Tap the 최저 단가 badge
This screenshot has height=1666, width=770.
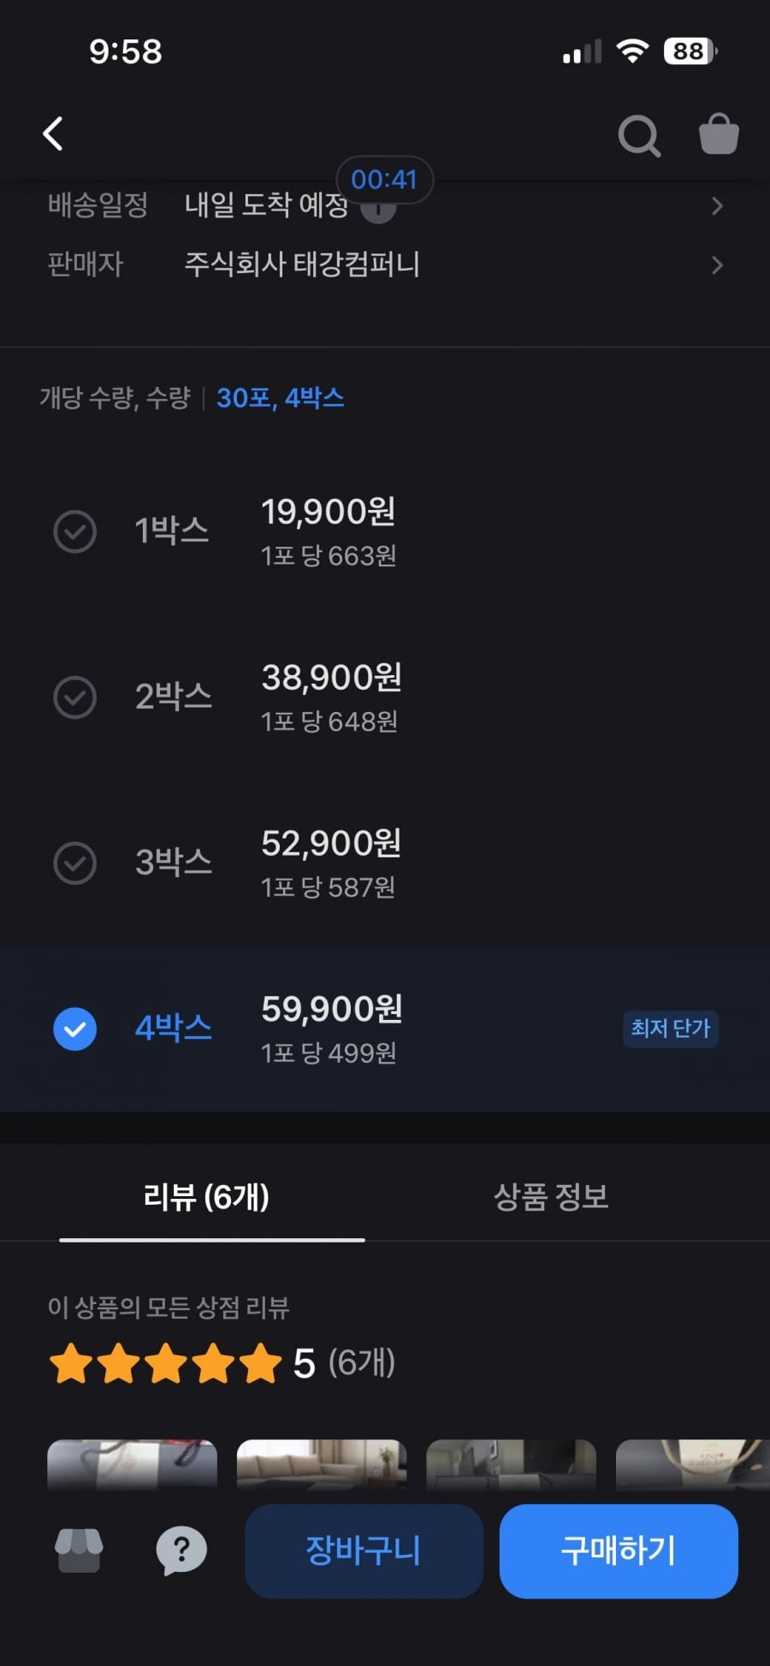point(670,1028)
